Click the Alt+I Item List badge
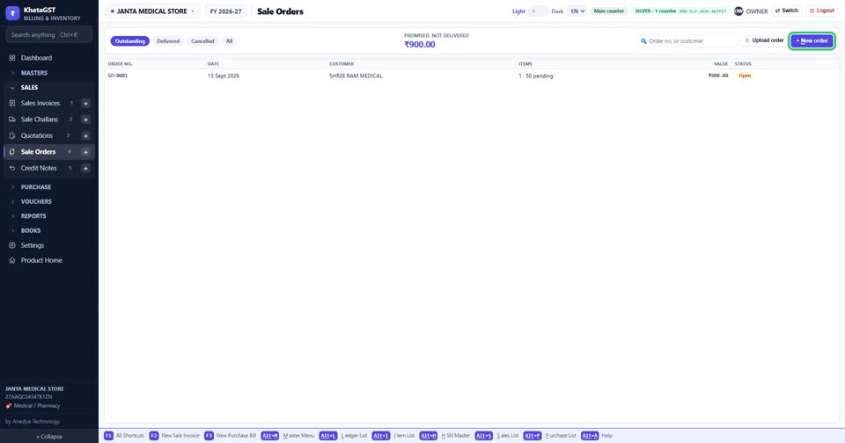This screenshot has width=845, height=443. (380, 435)
